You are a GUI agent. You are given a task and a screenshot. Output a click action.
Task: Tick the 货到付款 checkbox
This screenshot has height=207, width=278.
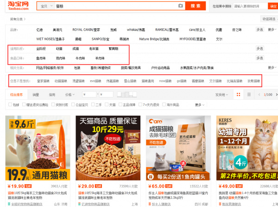click(x=53, y=104)
